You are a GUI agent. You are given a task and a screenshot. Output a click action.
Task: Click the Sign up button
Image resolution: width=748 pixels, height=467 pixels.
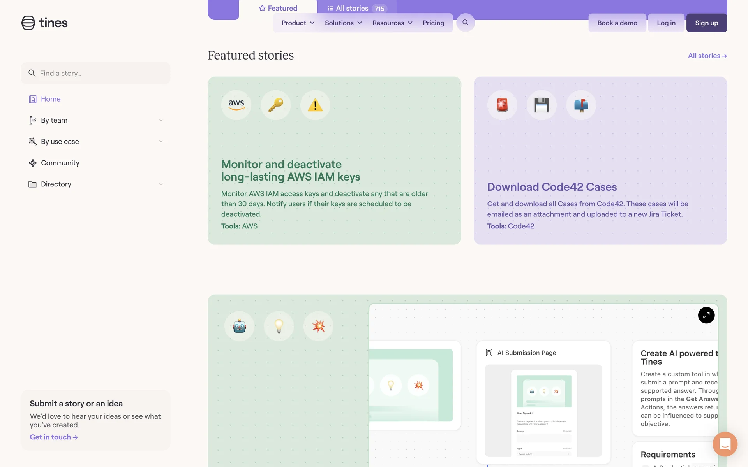tap(706, 23)
